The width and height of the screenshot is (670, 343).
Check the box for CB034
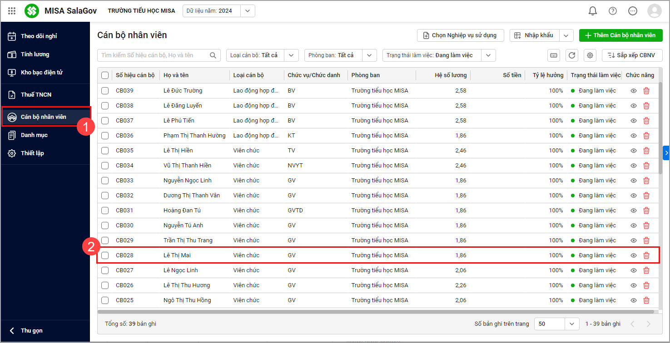point(105,166)
